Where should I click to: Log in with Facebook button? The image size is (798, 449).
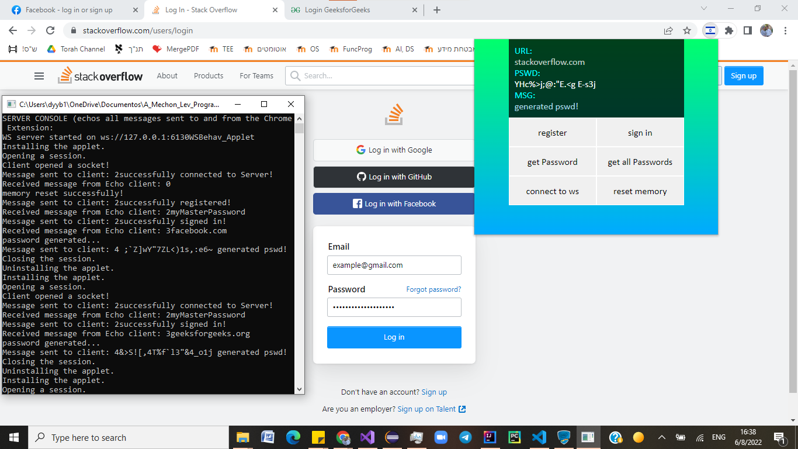(394, 204)
